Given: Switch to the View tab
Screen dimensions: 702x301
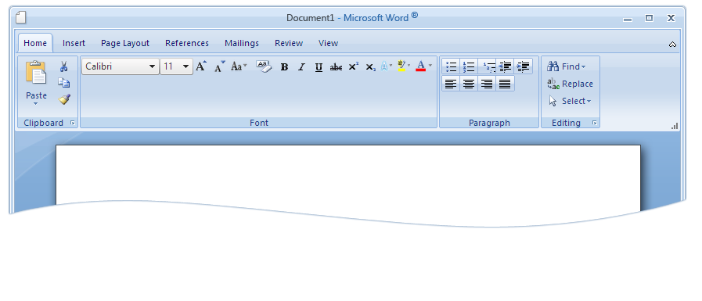Looking at the screenshot, I should tap(328, 43).
